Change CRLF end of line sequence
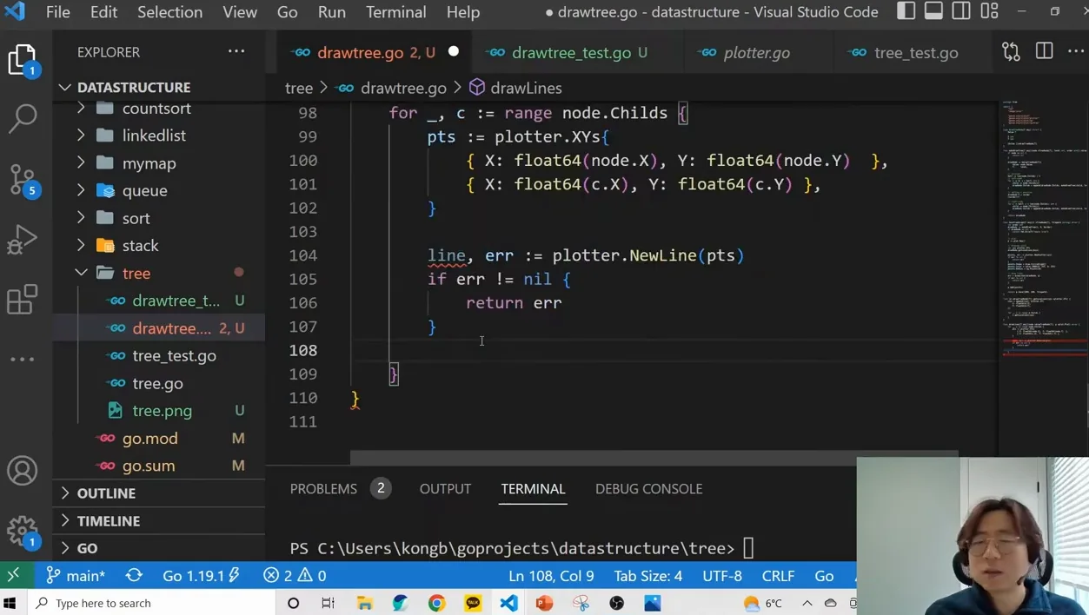Screen dimensions: 1089x615 tap(778, 575)
